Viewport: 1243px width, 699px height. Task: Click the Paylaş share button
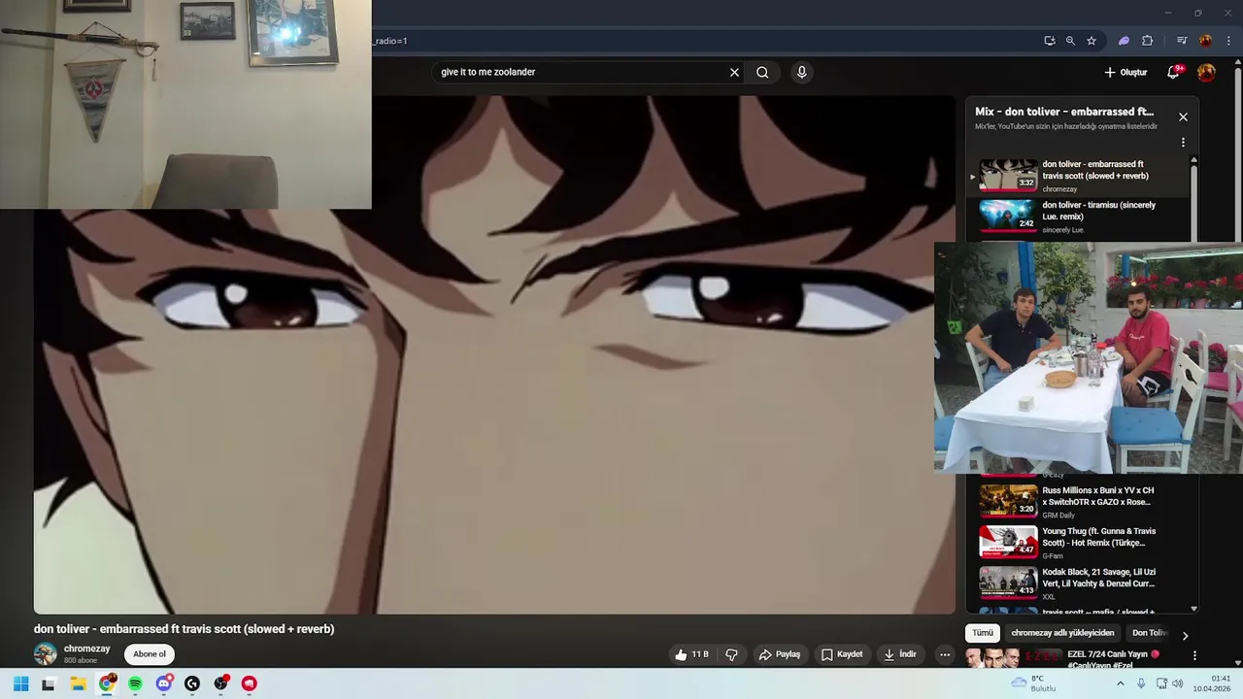[x=780, y=654]
